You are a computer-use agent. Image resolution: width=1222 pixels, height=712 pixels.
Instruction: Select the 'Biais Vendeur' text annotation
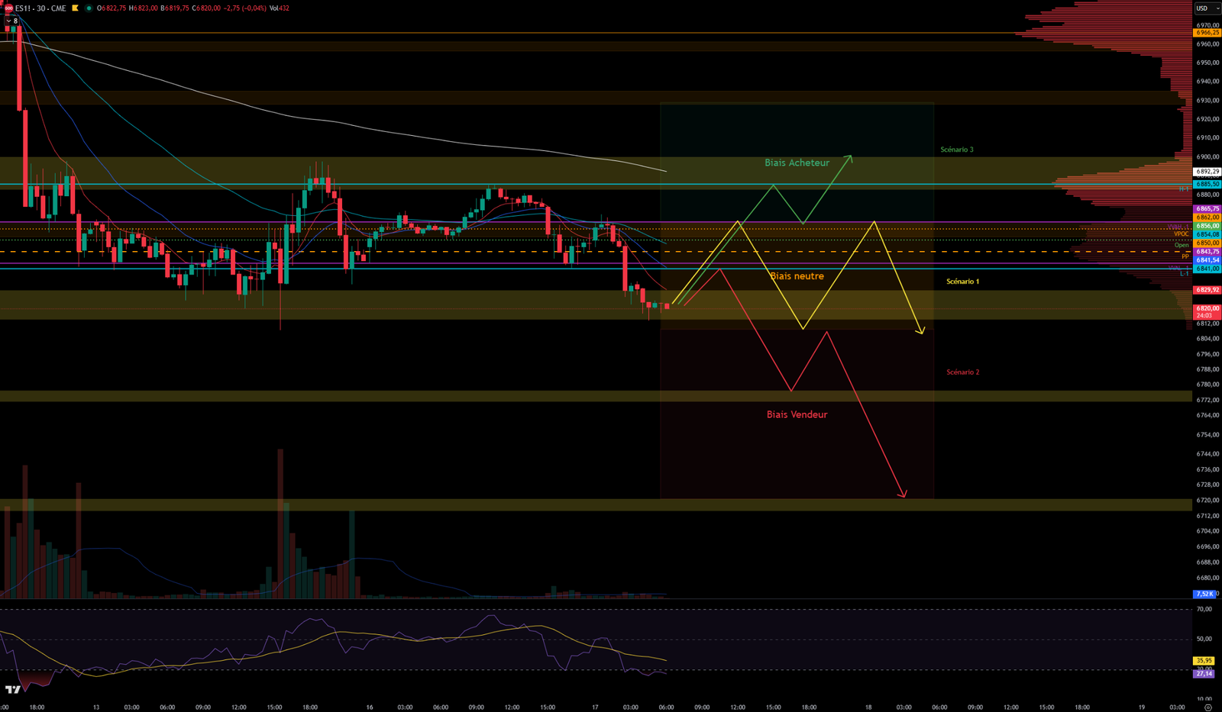pyautogui.click(x=797, y=415)
